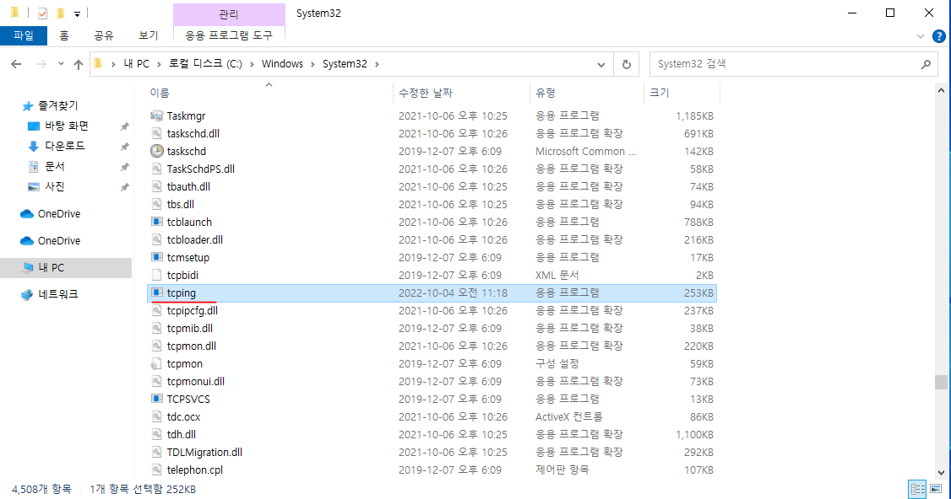
Task: Click the scrollbar up arrow
Action: (941, 91)
